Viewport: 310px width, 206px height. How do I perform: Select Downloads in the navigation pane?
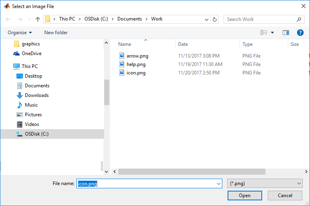click(x=37, y=95)
